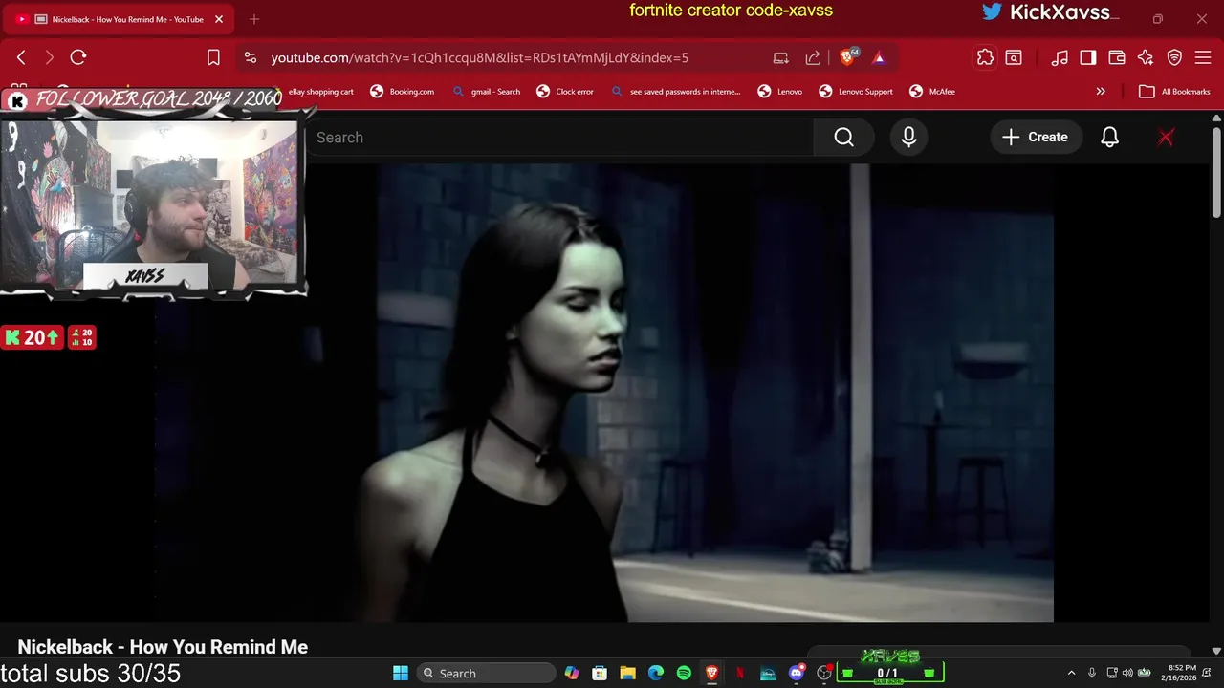The width and height of the screenshot is (1224, 688).
Task: Click the install app icon in address bar
Action: (x=781, y=57)
